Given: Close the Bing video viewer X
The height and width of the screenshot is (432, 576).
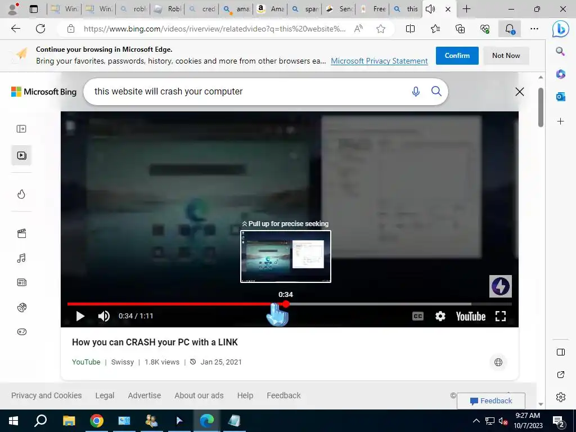Looking at the screenshot, I should 519,92.
